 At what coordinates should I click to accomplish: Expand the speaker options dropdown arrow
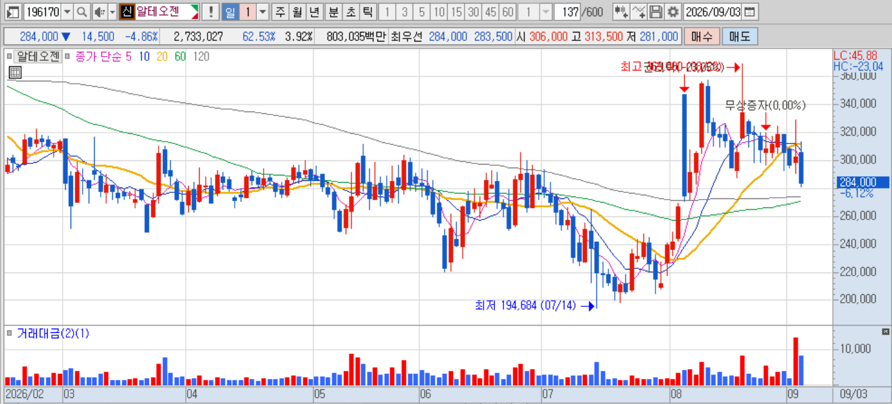[112, 11]
